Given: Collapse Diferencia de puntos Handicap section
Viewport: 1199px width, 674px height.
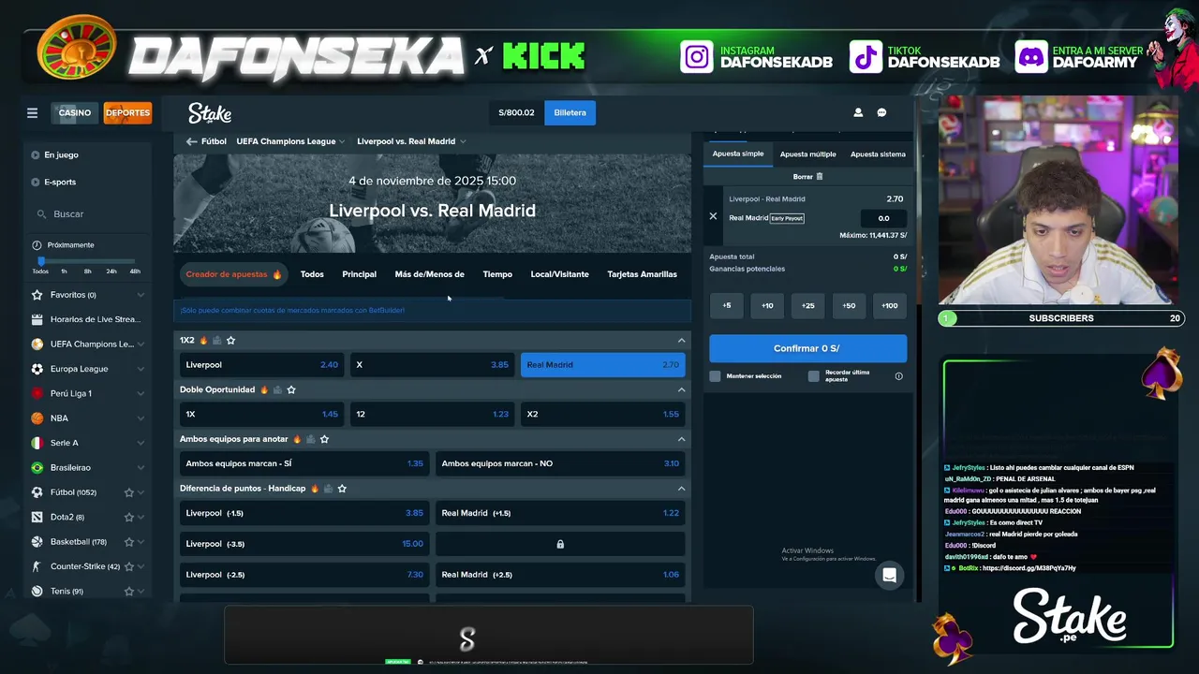Looking at the screenshot, I should (x=681, y=489).
